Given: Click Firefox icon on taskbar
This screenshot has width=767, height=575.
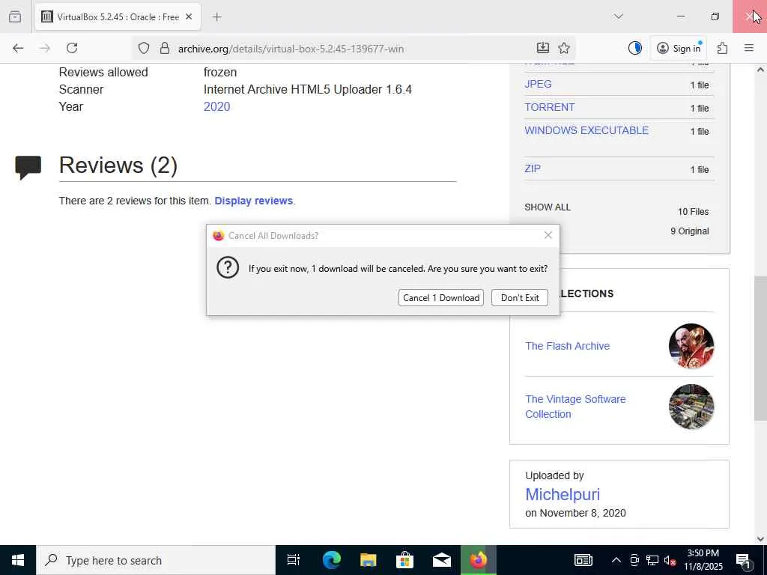Looking at the screenshot, I should tap(479, 560).
